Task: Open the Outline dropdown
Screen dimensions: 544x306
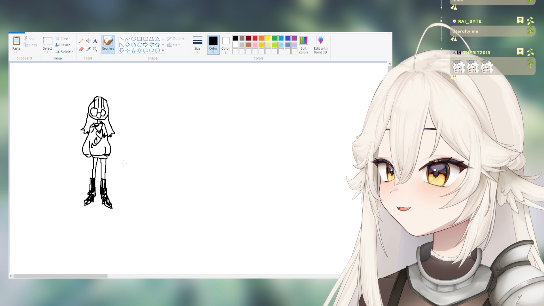Action: coord(177,38)
